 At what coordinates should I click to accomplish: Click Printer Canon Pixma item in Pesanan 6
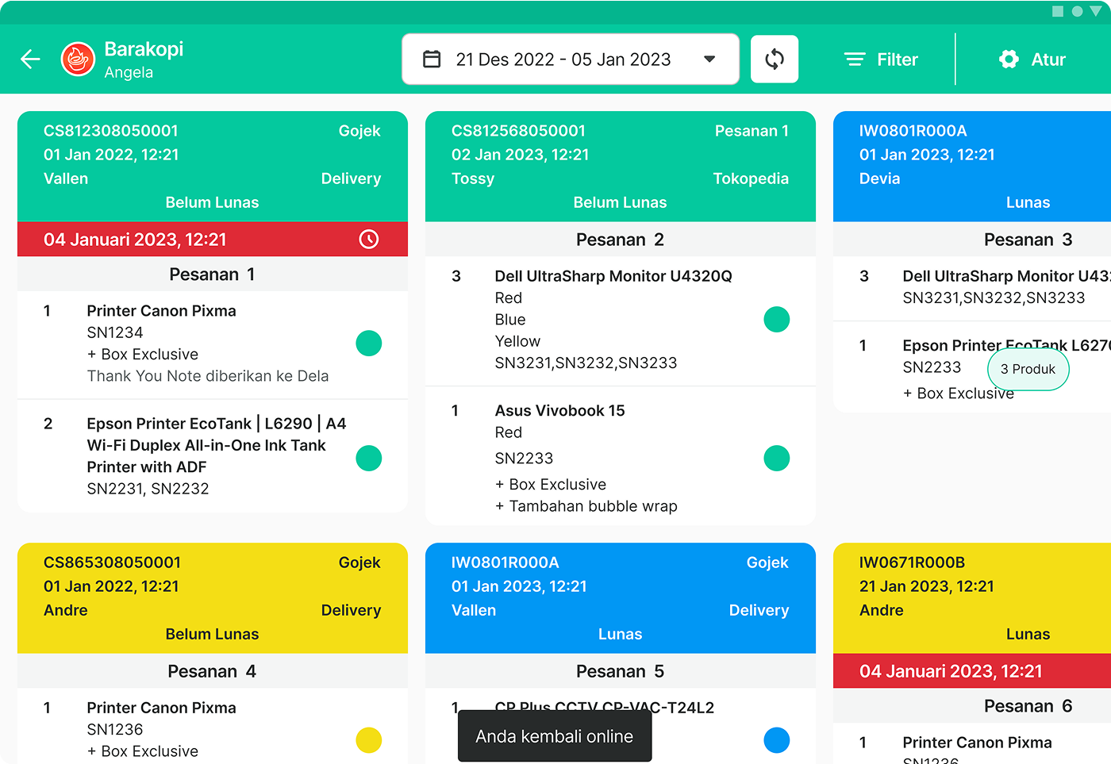click(978, 743)
